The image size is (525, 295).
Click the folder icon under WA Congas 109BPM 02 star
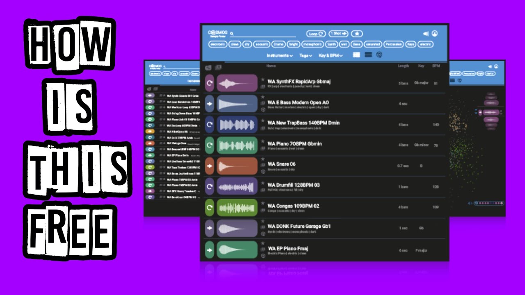[x=262, y=211]
